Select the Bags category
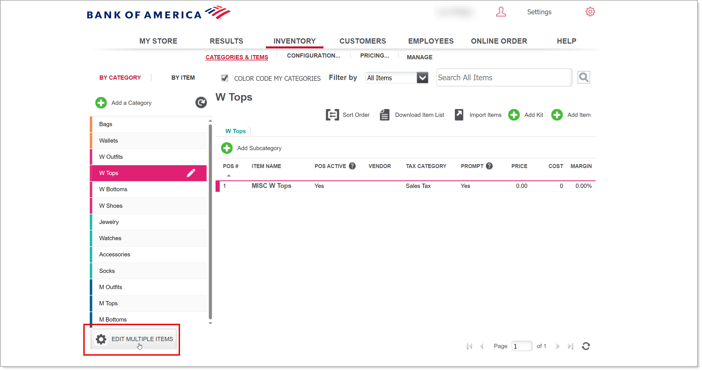Image resolution: width=702 pixels, height=371 pixels. pyautogui.click(x=148, y=124)
